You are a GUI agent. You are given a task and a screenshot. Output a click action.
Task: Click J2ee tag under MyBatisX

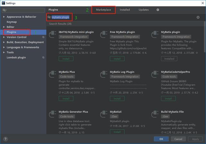(x=114, y=117)
